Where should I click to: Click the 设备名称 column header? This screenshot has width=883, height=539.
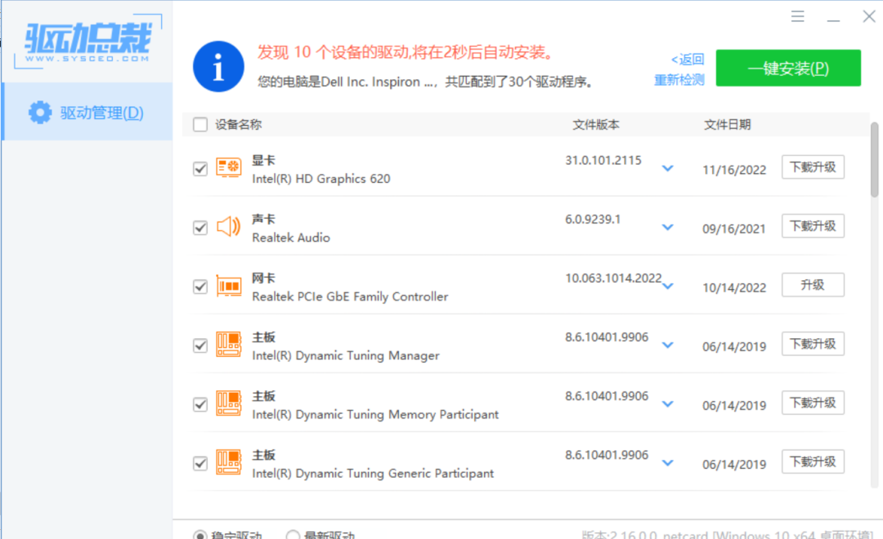238,124
